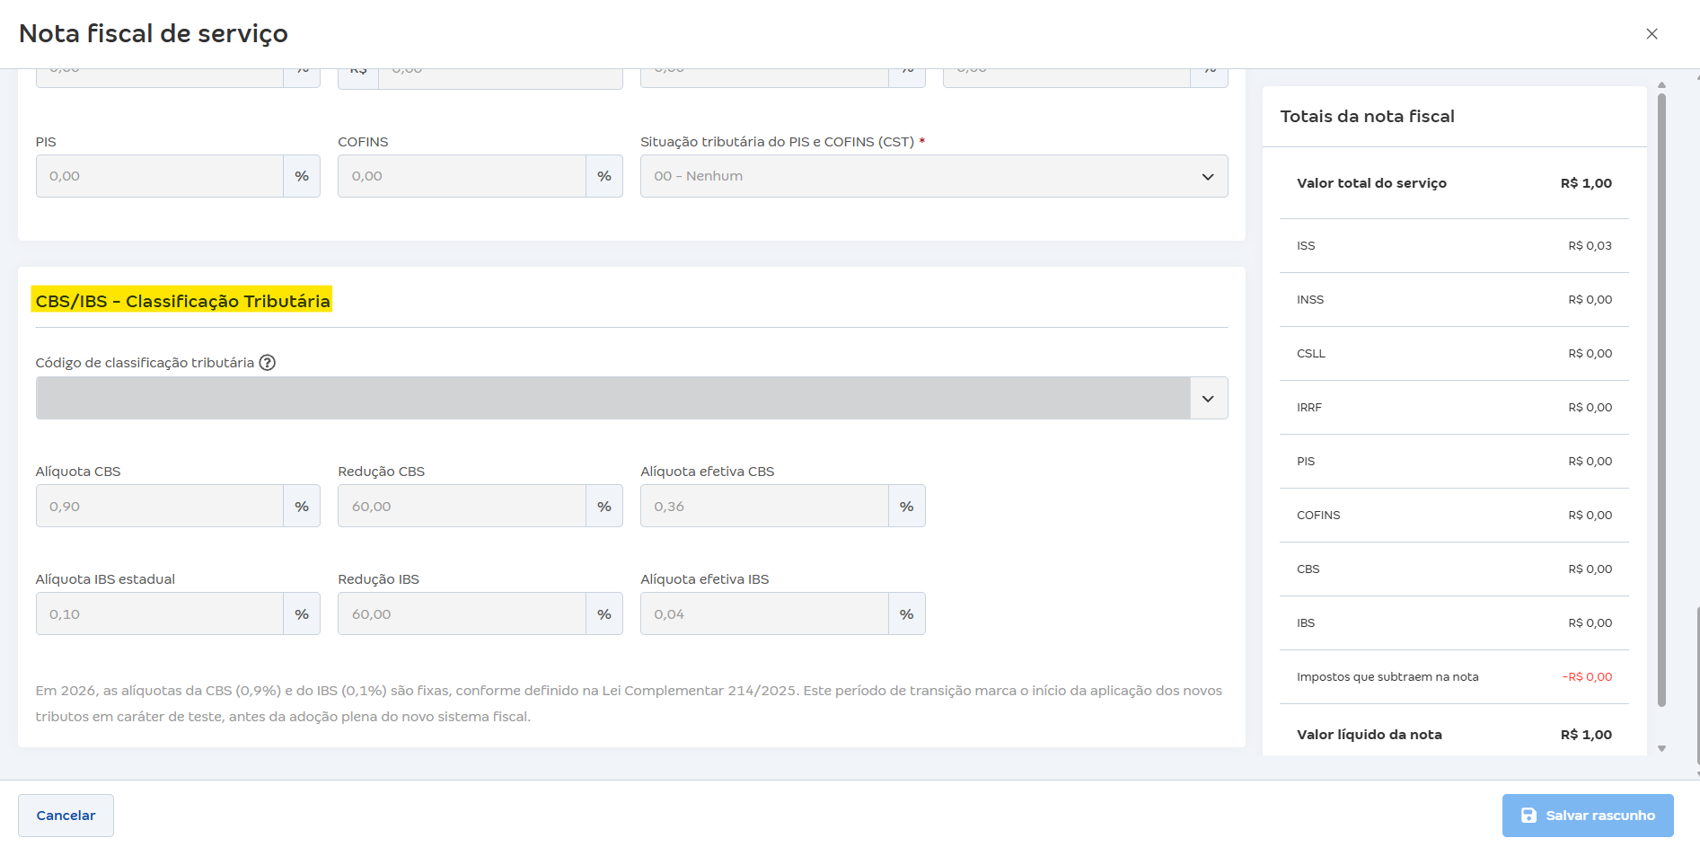
Task: Click the INSS row label in totals
Action: pos(1310,300)
